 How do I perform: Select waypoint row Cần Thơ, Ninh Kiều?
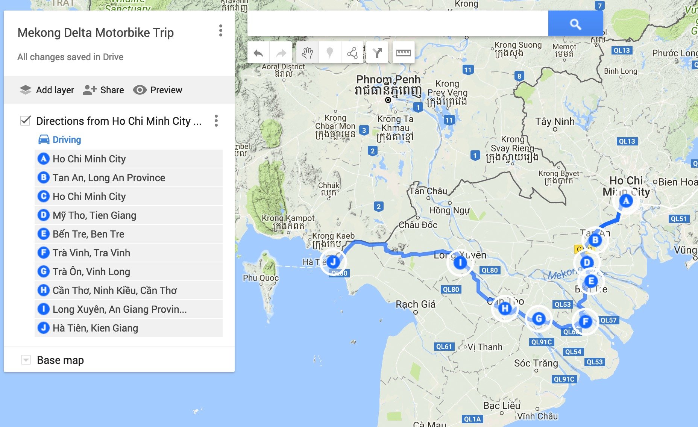coord(129,290)
